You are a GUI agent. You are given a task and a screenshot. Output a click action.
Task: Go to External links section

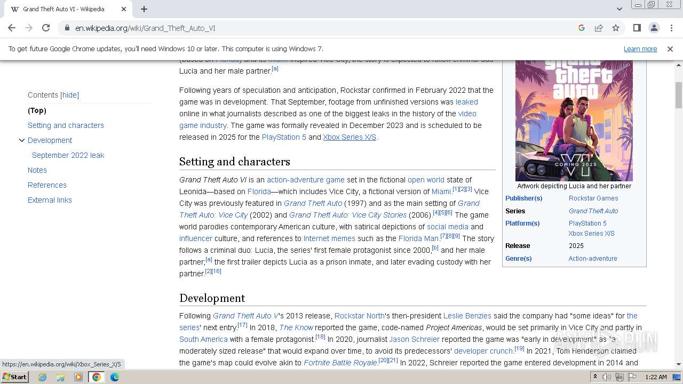pyautogui.click(x=50, y=200)
